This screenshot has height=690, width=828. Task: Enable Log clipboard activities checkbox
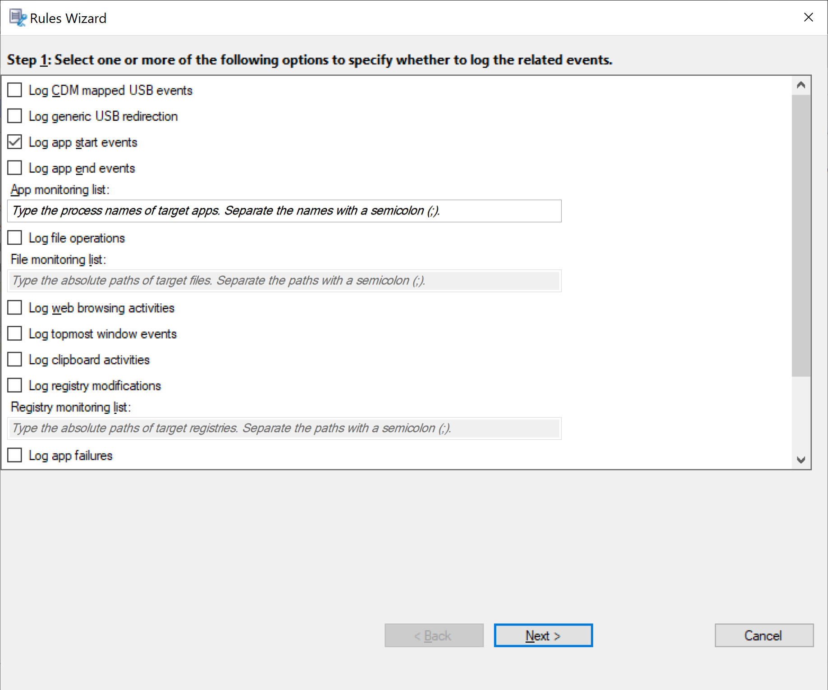pyautogui.click(x=15, y=360)
